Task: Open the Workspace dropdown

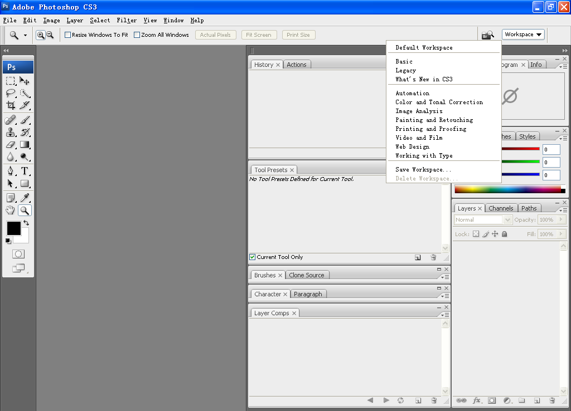Action: (x=523, y=35)
